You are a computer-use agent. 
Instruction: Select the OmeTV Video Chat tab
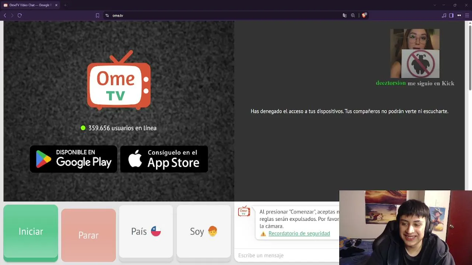[x=31, y=5]
